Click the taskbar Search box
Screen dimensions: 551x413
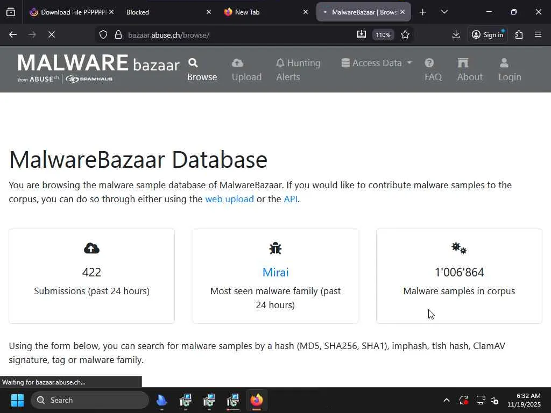90,400
